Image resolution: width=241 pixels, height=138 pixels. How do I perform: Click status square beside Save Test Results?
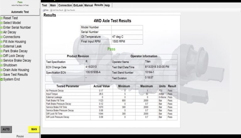click(x=2, y=75)
